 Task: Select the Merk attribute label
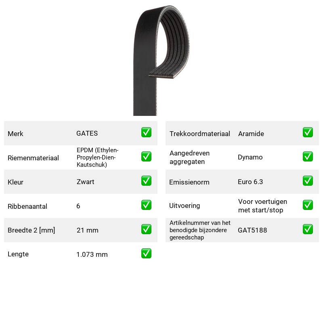tap(15, 134)
